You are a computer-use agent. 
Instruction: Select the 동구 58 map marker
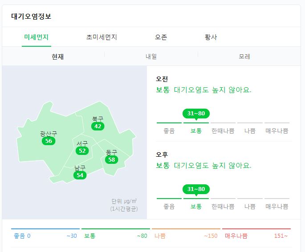[111, 160]
